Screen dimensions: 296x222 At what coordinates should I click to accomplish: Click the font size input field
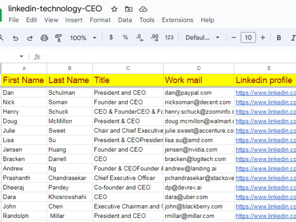tap(248, 38)
